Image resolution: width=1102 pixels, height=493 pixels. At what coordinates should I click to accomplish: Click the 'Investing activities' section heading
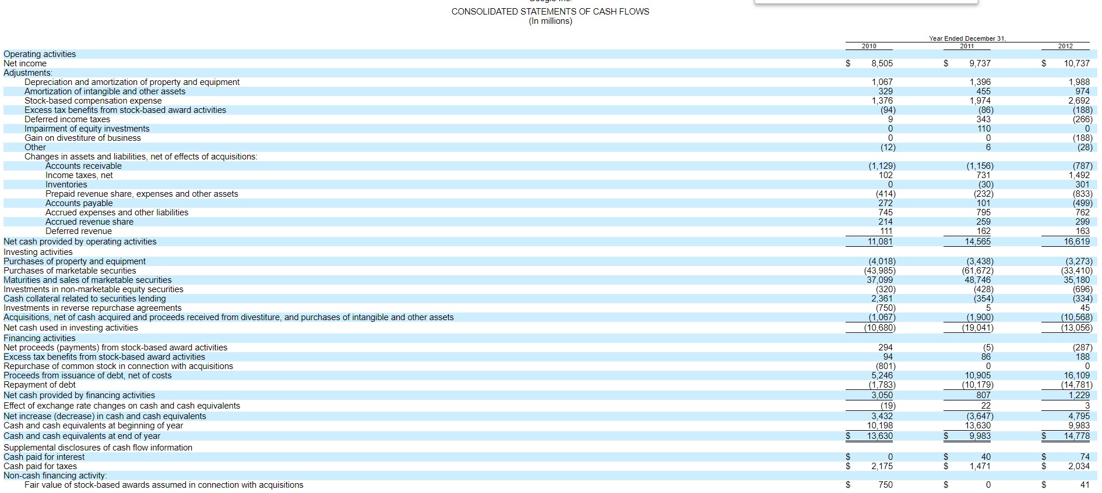[38, 252]
